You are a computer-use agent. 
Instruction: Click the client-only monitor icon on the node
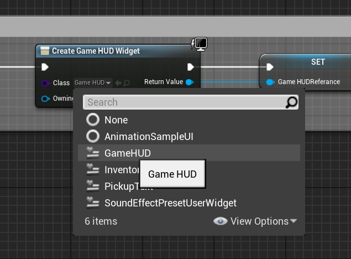[201, 44]
